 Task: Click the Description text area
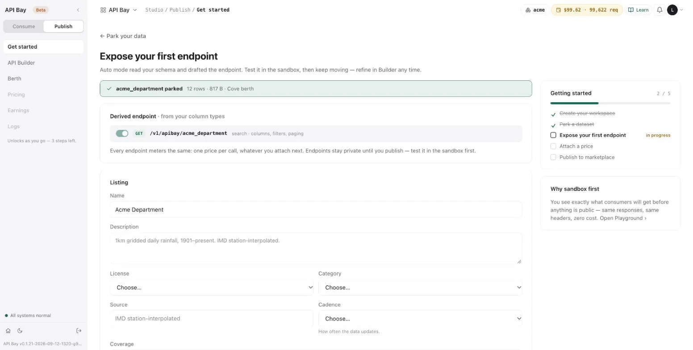click(316, 248)
